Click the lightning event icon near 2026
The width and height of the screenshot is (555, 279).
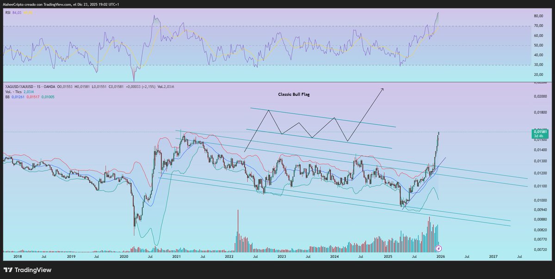tap(438, 249)
